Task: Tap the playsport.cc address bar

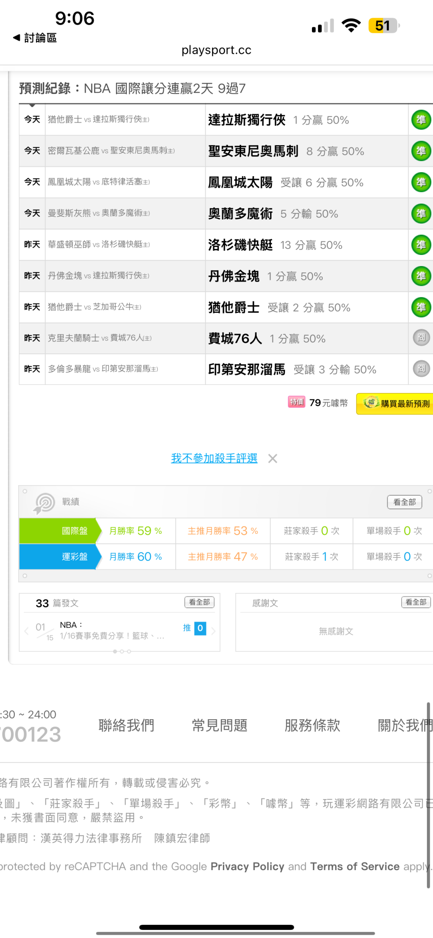Action: (x=216, y=50)
